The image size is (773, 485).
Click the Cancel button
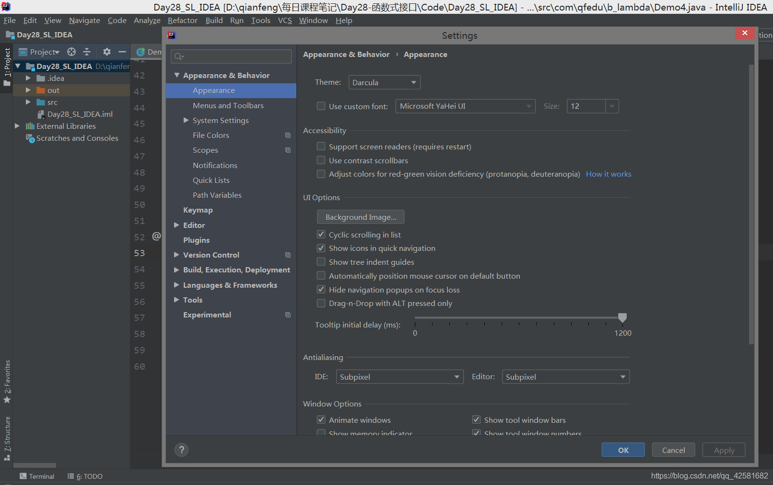[674, 450]
